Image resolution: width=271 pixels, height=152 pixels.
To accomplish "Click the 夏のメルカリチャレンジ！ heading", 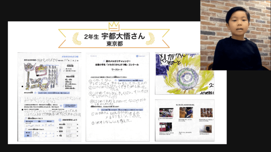I will [118, 61].
